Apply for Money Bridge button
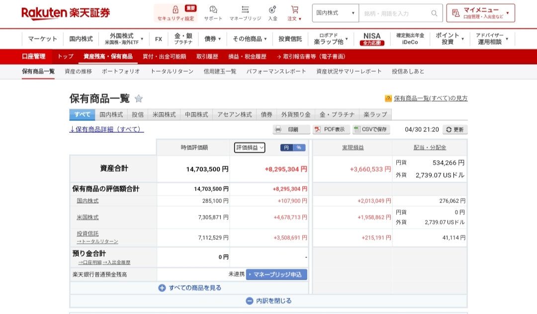The width and height of the screenshot is (537, 314). [x=277, y=275]
